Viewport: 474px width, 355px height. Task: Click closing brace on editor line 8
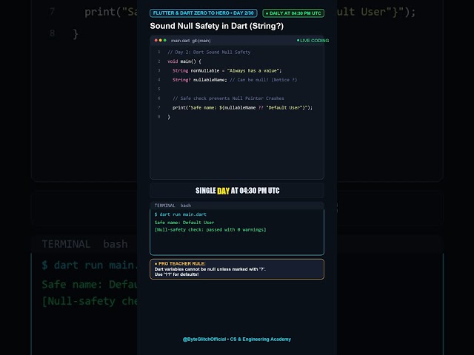(x=169, y=117)
